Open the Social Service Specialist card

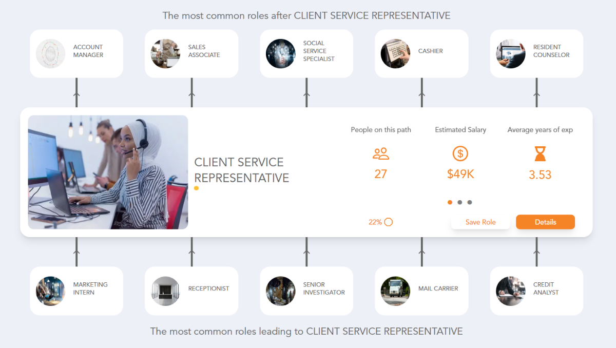[x=306, y=53]
